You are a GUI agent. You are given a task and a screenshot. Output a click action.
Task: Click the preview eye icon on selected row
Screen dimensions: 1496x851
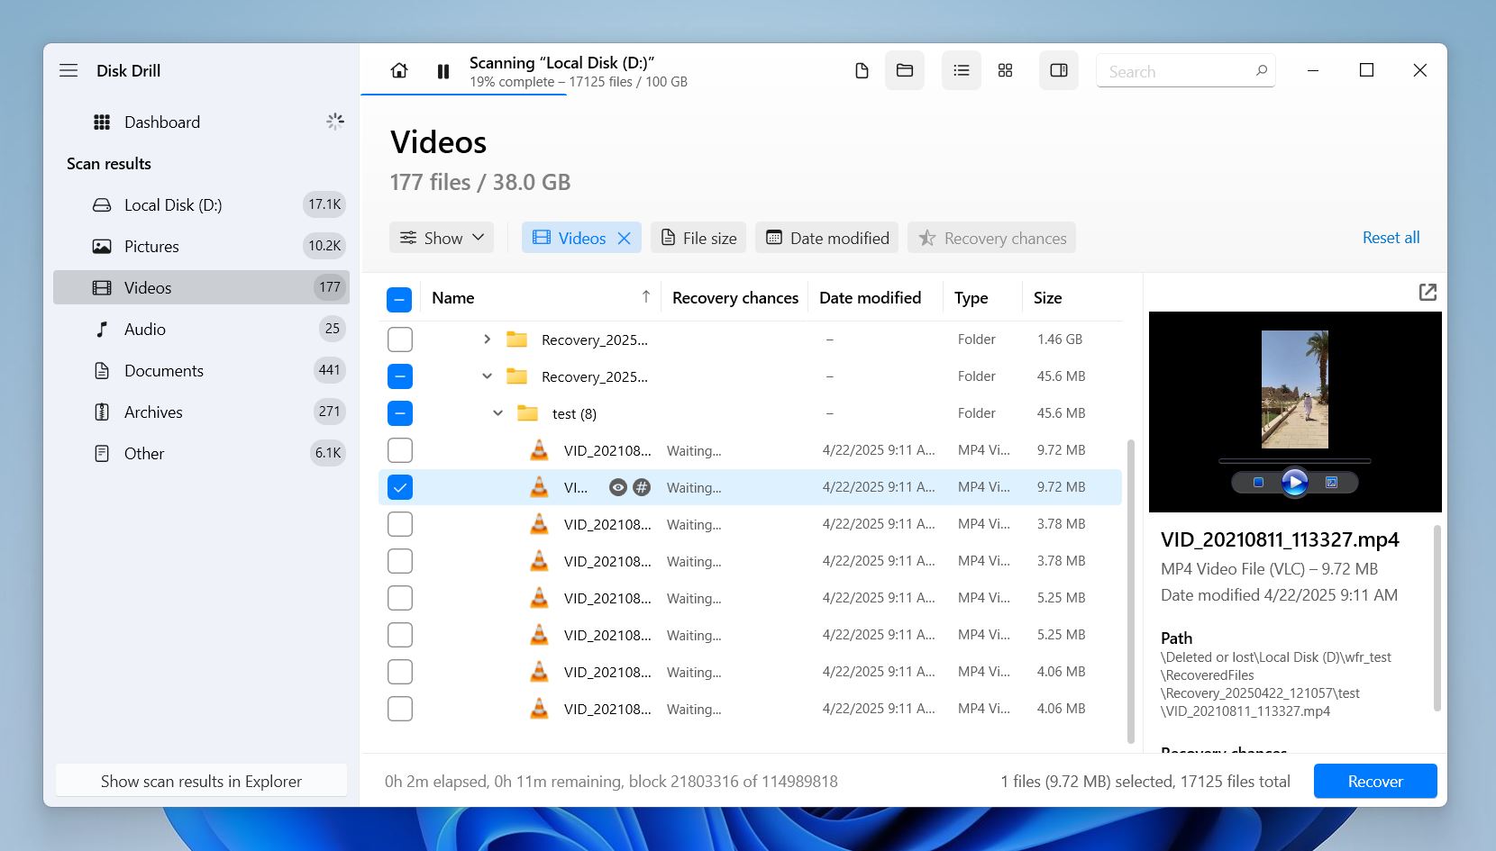(617, 487)
